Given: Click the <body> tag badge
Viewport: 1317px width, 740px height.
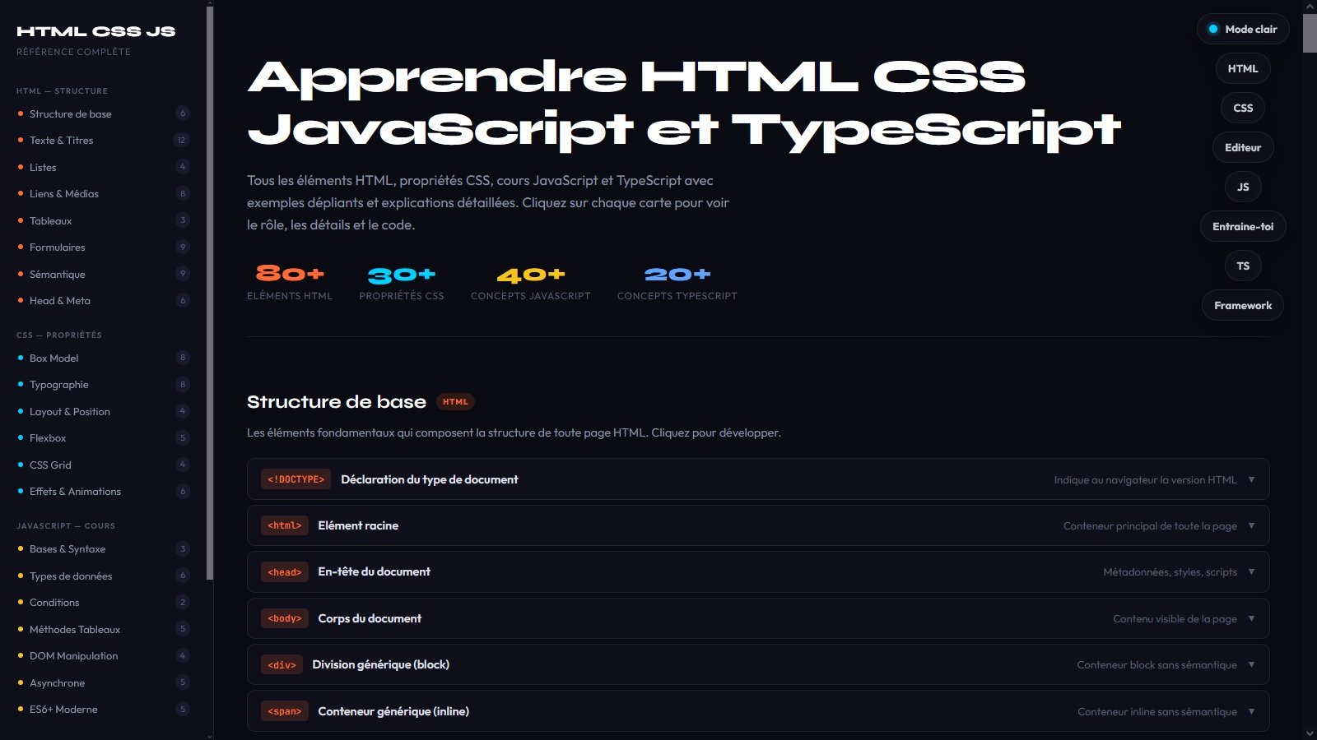Looking at the screenshot, I should (x=284, y=618).
